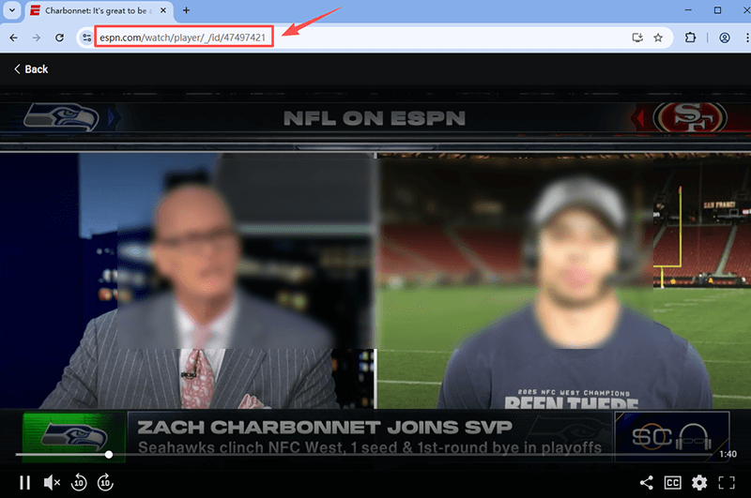The height and width of the screenshot is (498, 751).
Task: View site information icon in address bar
Action: (86, 38)
